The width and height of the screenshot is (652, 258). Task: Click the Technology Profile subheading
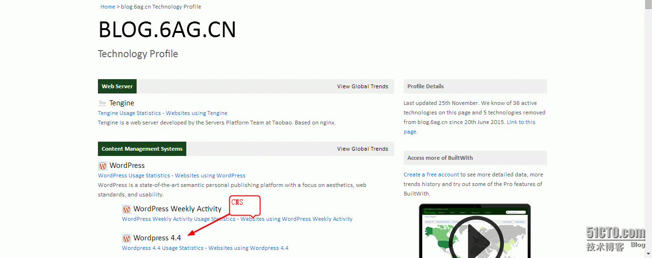(x=138, y=54)
